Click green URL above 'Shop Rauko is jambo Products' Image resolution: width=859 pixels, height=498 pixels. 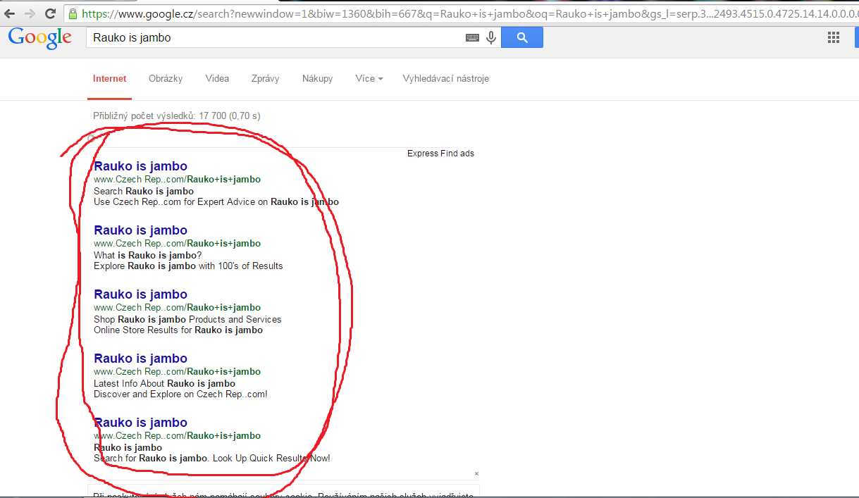[x=177, y=308]
